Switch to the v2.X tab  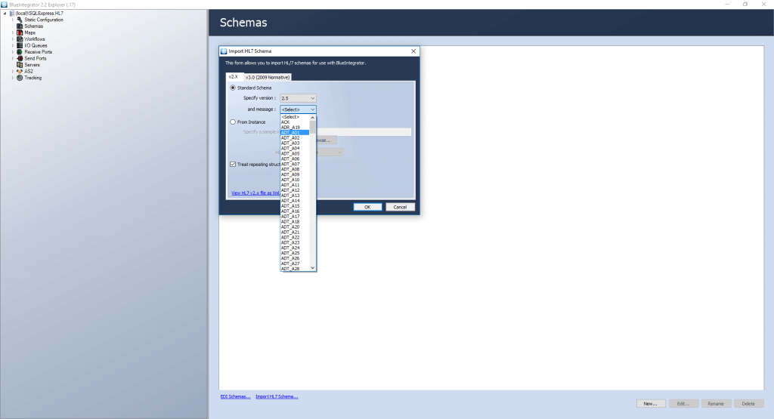coord(233,77)
